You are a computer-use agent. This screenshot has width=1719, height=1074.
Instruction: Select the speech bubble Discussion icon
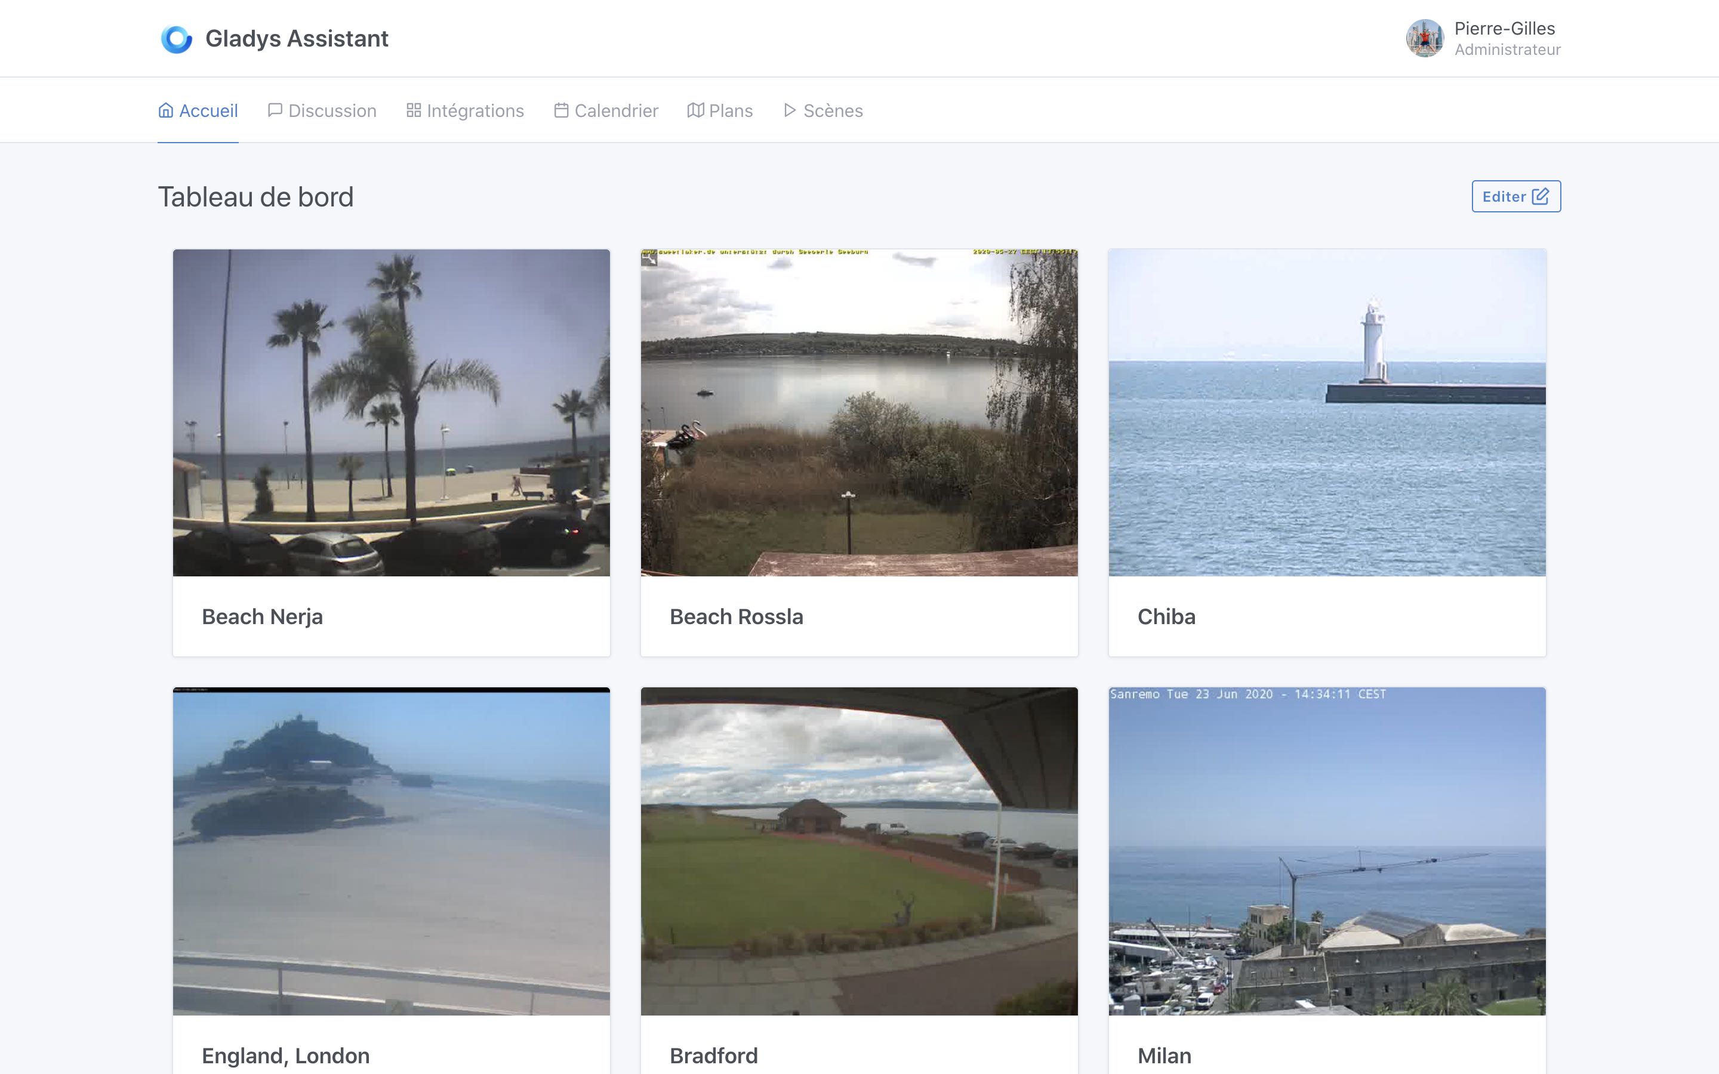tap(276, 110)
